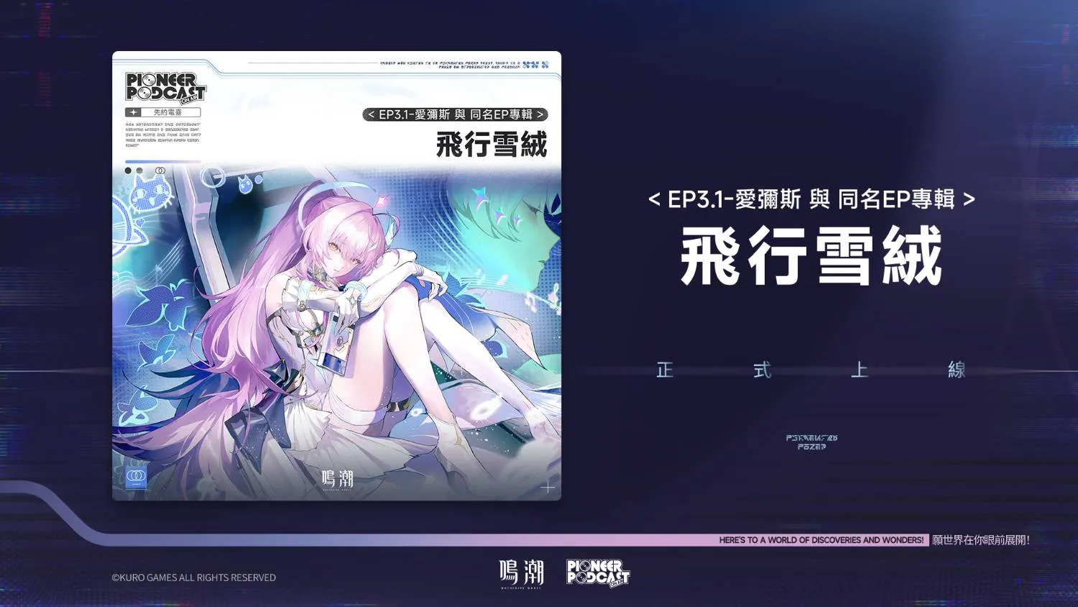
Task: Click the left chevron in cover EP pill
Action: click(x=371, y=115)
